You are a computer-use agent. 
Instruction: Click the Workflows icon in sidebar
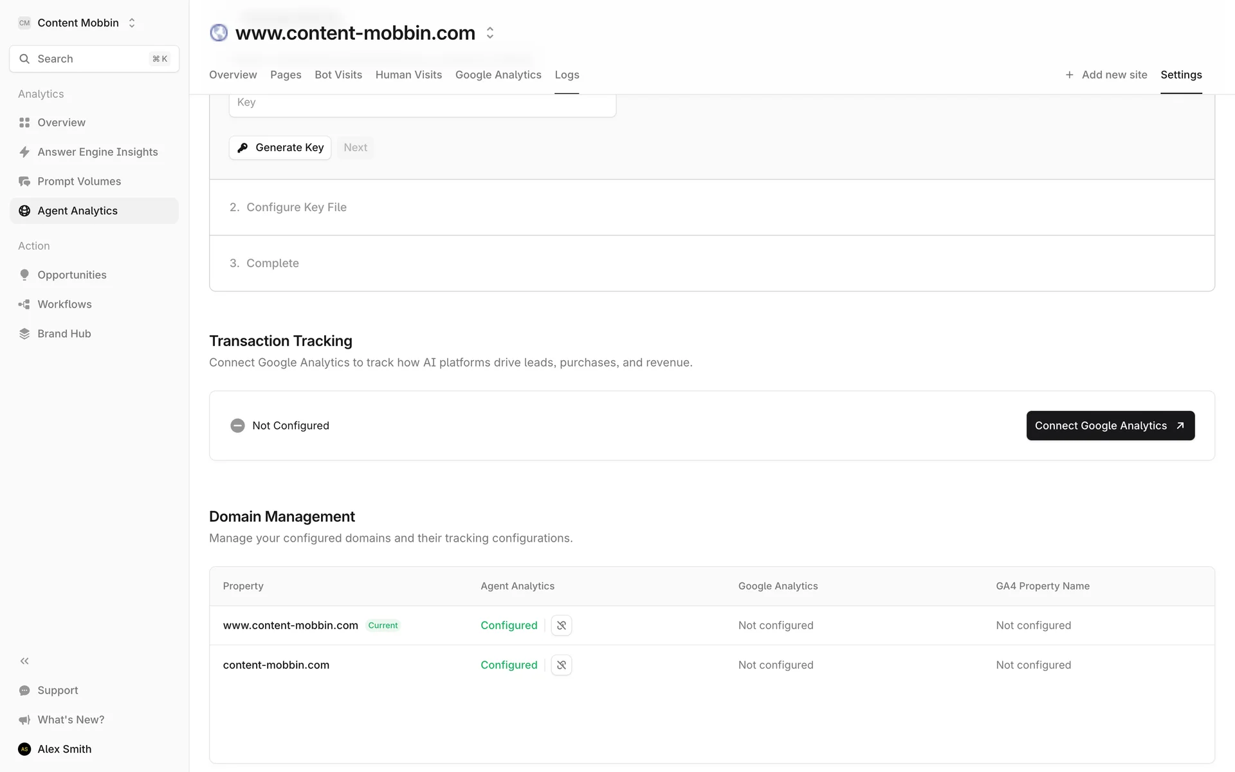pos(24,304)
